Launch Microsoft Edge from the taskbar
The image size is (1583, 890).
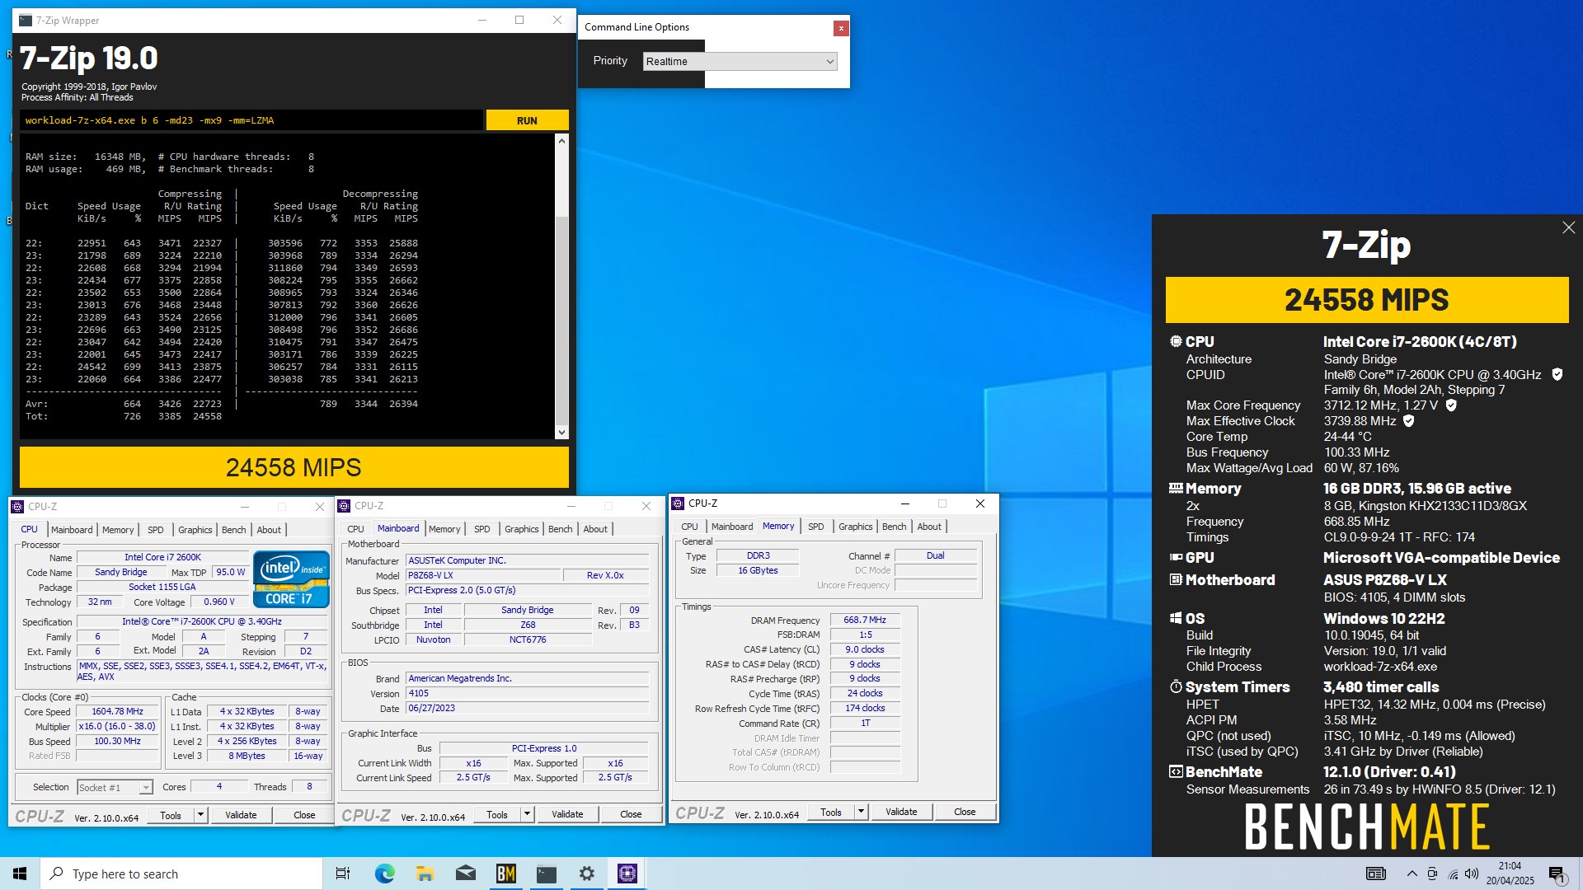click(384, 874)
